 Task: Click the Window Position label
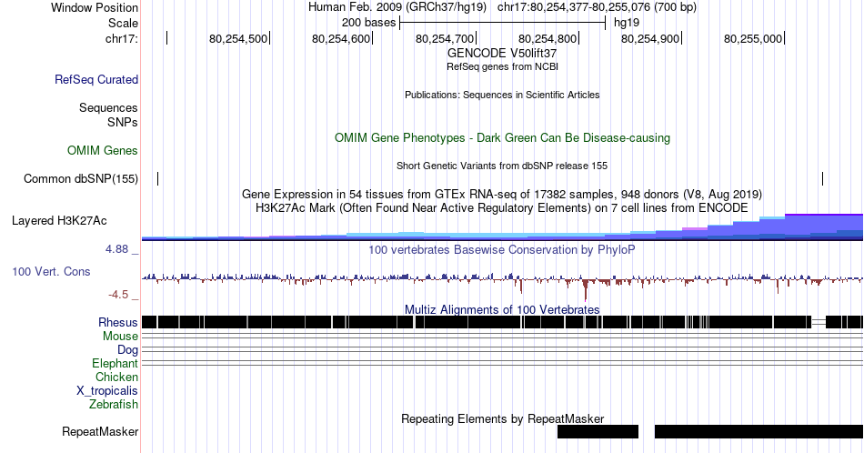tap(95, 7)
